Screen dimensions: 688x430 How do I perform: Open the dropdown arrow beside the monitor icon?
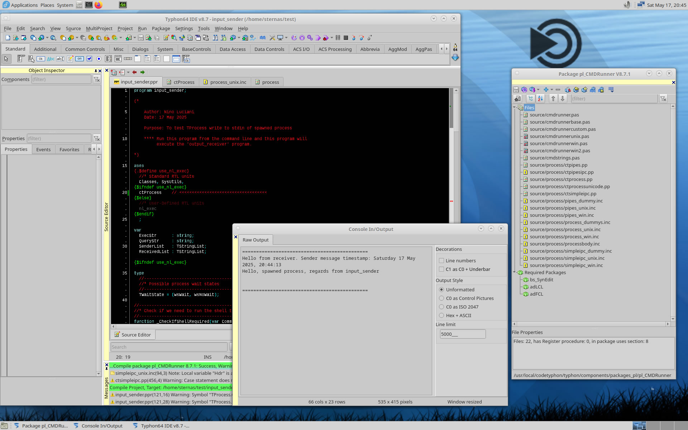[x=286, y=38]
